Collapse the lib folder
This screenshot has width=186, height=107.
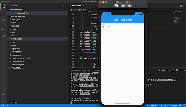(13, 35)
